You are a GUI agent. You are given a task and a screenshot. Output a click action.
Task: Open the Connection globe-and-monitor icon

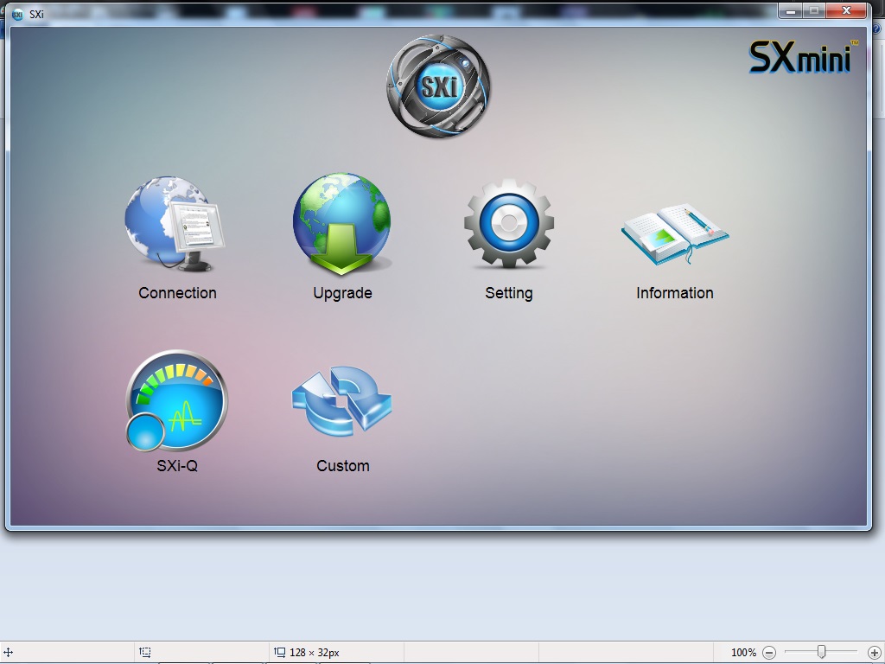click(175, 224)
